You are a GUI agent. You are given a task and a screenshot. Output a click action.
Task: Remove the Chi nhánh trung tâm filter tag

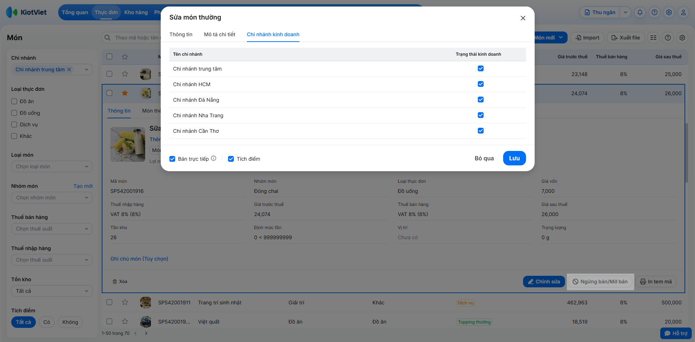(x=69, y=69)
